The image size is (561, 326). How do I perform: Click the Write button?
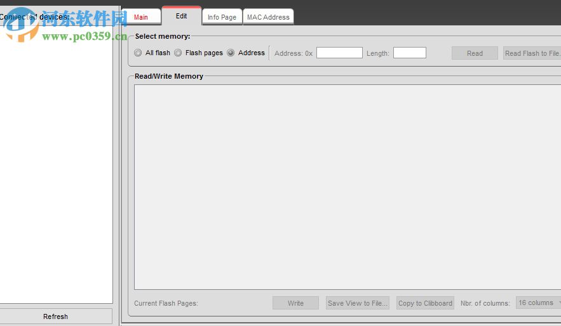coord(295,303)
